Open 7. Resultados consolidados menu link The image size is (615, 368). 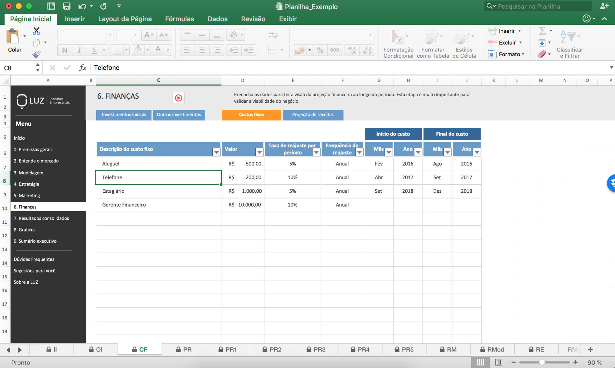tap(41, 218)
